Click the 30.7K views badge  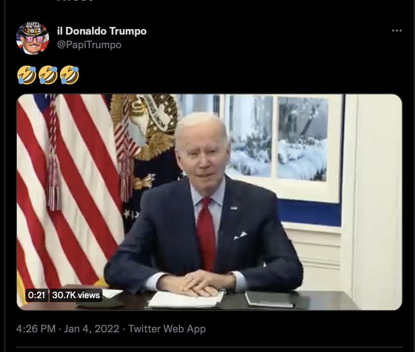[76, 295]
